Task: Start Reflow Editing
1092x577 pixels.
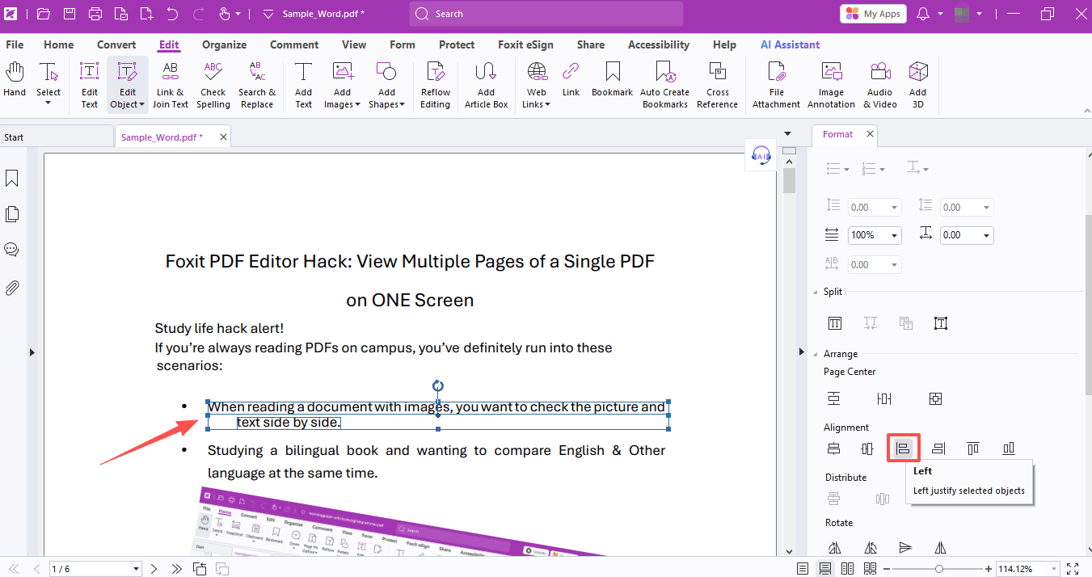Action: click(436, 84)
